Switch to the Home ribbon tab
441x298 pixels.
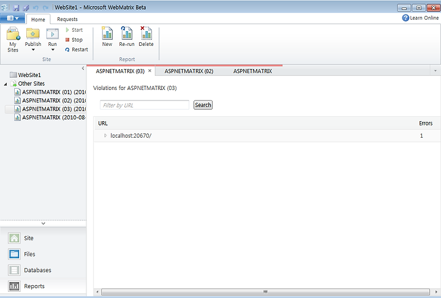click(38, 20)
